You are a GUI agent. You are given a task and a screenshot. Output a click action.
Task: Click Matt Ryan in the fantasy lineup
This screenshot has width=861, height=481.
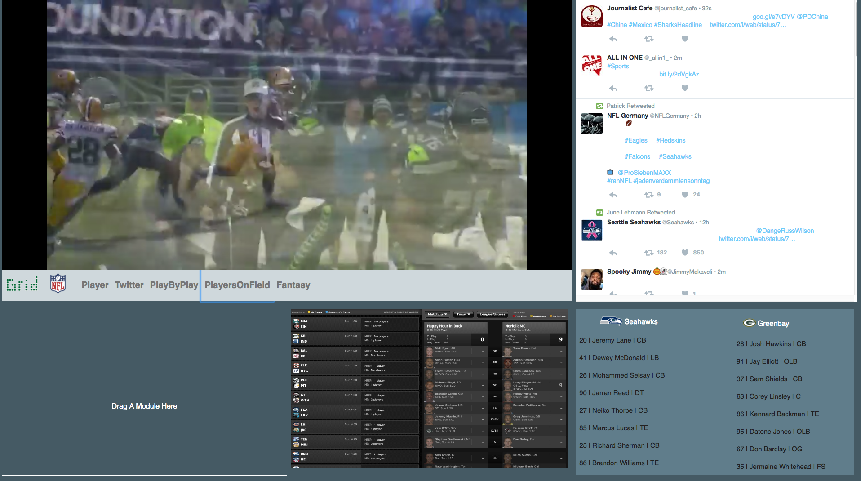click(456, 351)
